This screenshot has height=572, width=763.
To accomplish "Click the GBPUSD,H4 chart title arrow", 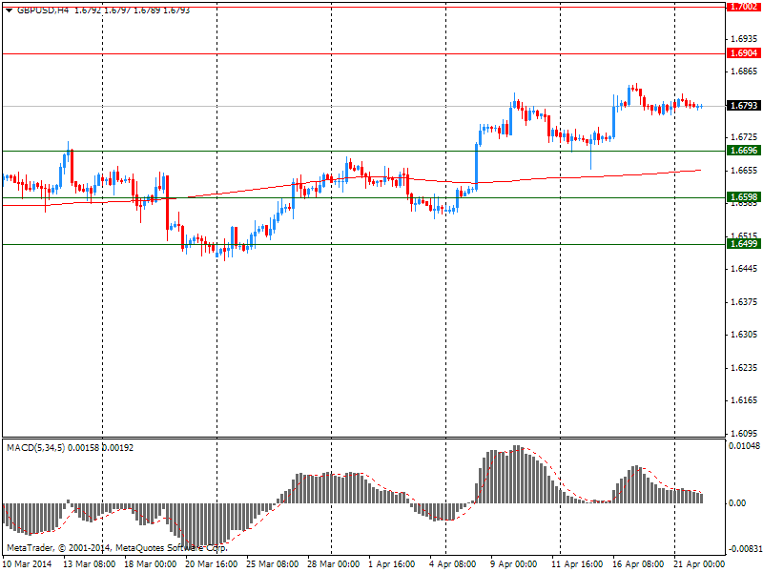I will (x=10, y=10).
